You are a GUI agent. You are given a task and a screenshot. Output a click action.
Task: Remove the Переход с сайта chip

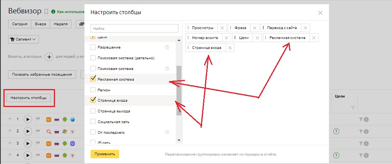pyautogui.click(x=306, y=28)
